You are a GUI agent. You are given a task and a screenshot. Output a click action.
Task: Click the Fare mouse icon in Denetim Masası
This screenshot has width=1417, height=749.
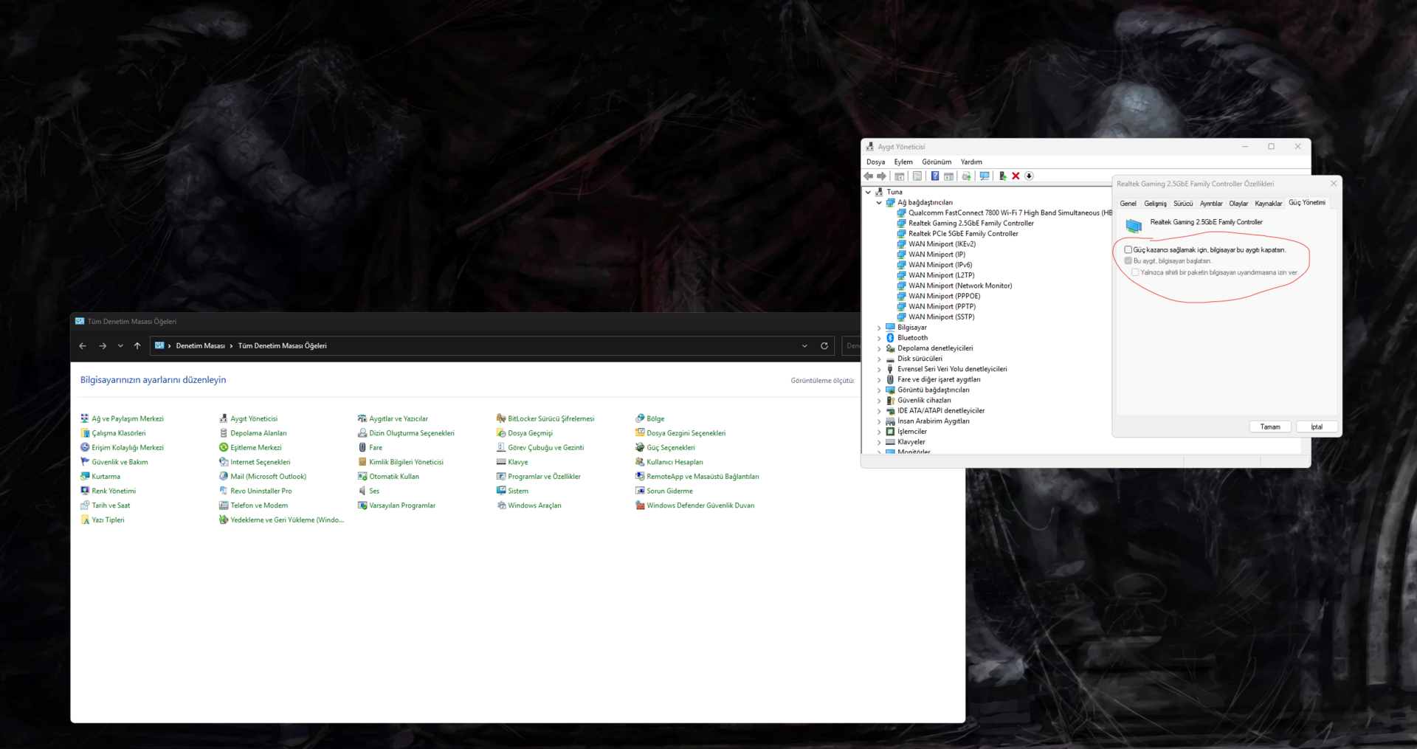click(x=362, y=448)
